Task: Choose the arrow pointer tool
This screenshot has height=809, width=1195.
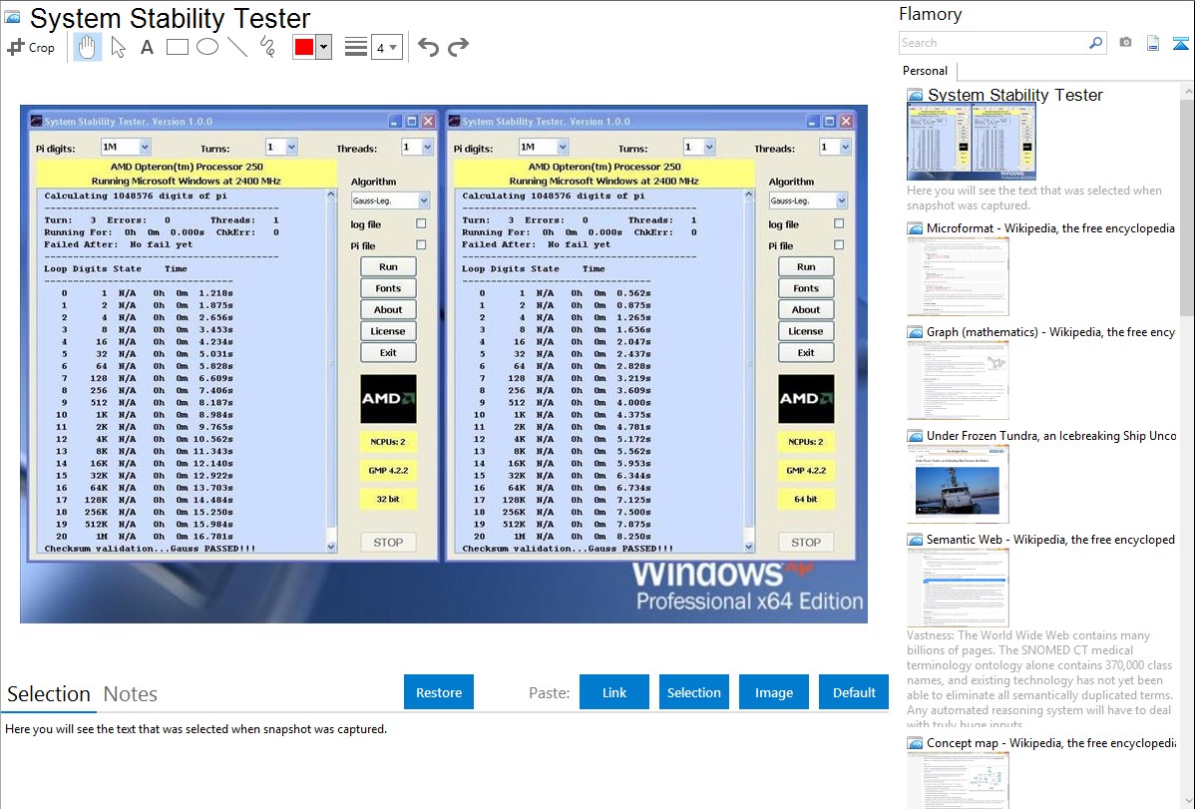Action: 118,47
